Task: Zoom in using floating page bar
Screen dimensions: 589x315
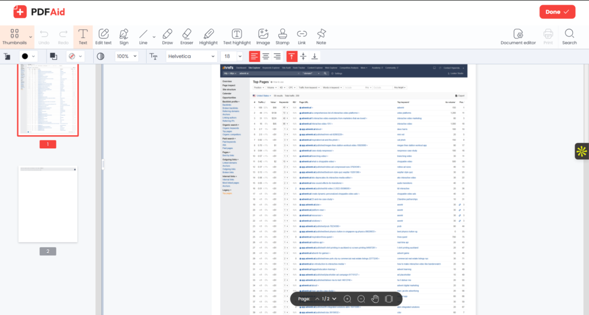Action: [347, 299]
